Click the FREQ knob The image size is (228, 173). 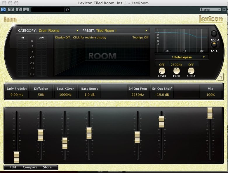point(177,71)
